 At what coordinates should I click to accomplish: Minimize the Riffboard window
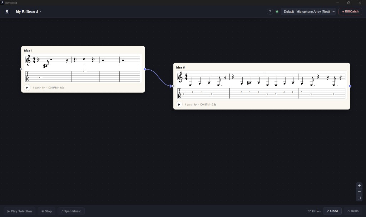coord(337,2)
